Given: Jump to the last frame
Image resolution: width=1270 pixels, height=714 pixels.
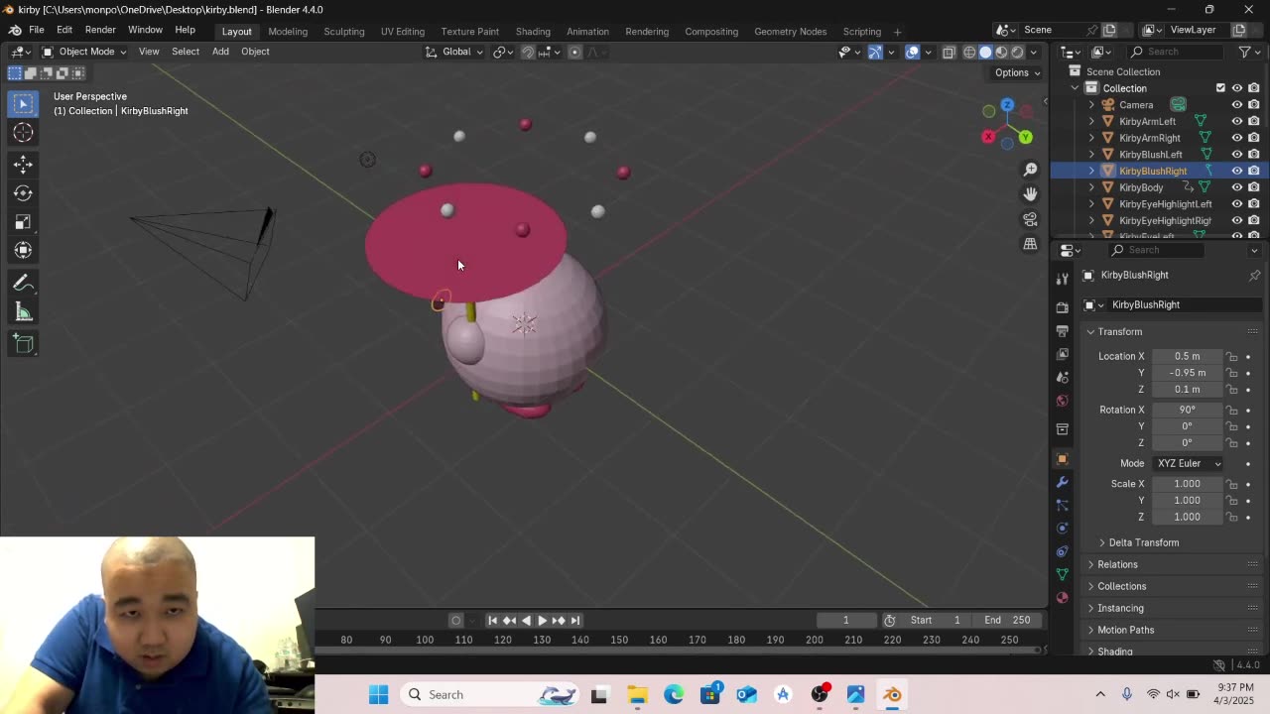Looking at the screenshot, I should 575,620.
